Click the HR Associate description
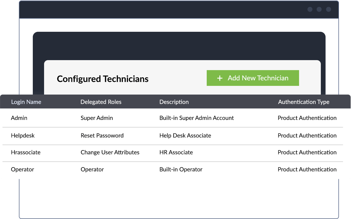 176,152
